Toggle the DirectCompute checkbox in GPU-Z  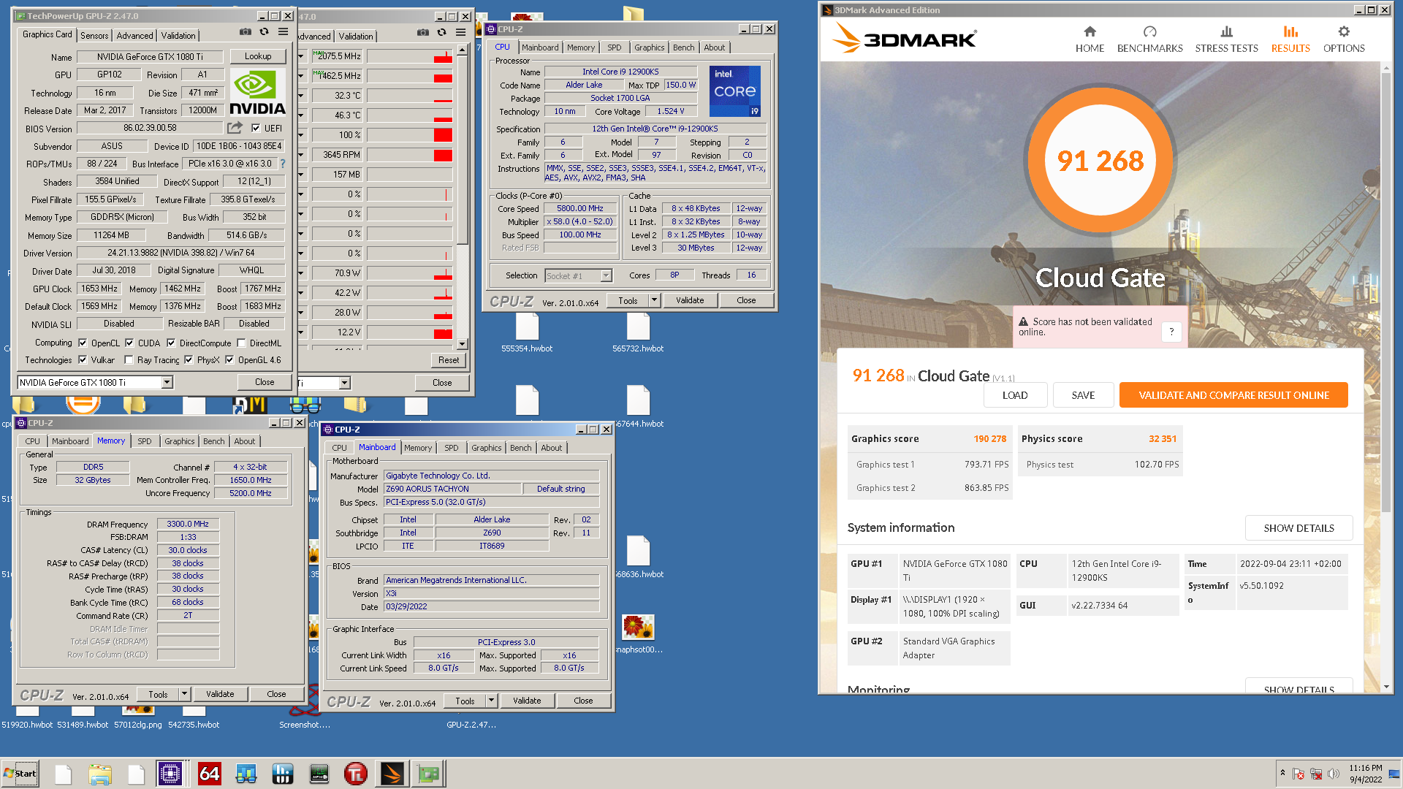(x=171, y=343)
